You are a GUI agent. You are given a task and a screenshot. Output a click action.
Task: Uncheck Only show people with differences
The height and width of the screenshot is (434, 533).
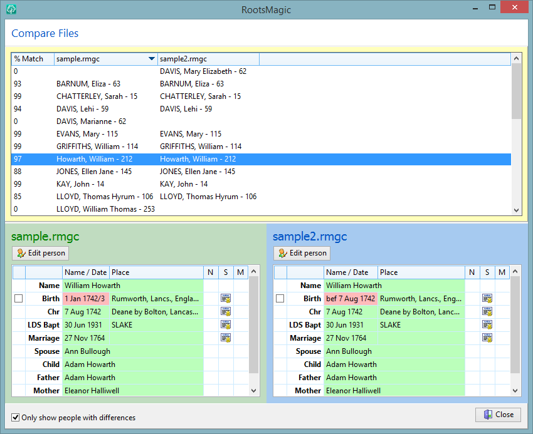pos(15,417)
